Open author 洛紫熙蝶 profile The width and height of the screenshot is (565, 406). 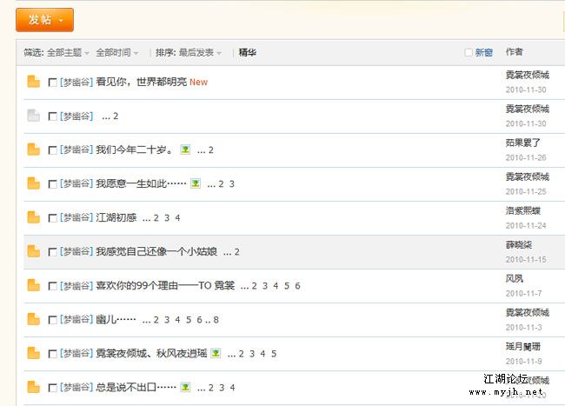click(x=522, y=210)
